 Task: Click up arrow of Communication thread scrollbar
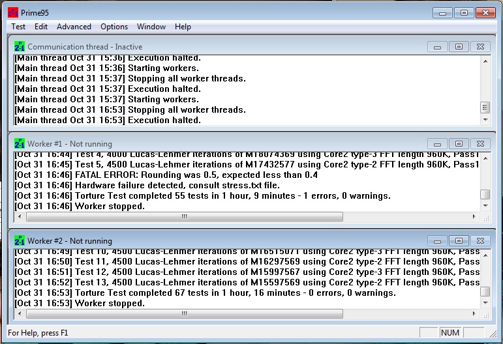485,61
